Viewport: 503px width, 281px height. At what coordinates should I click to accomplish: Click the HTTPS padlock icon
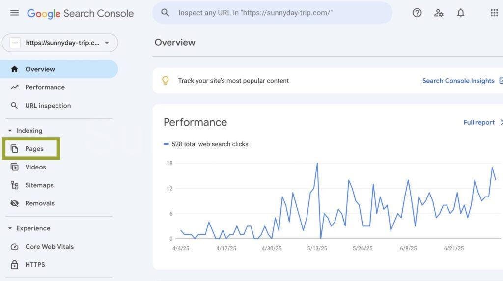(15, 265)
